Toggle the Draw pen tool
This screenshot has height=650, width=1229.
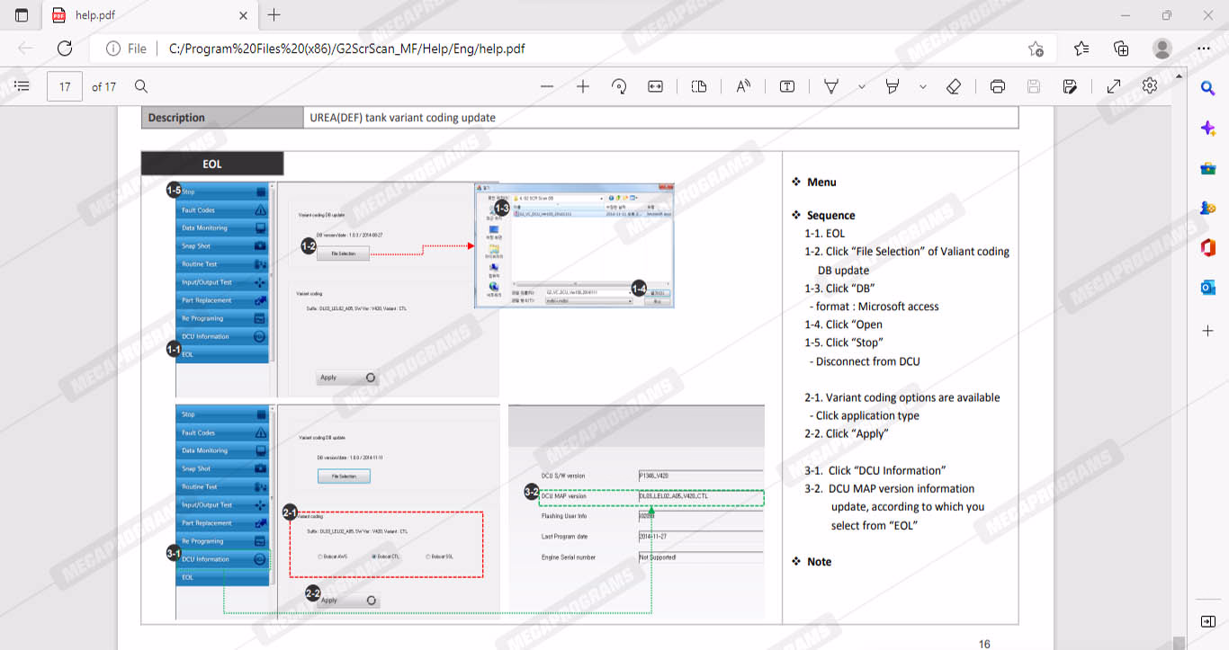831,86
